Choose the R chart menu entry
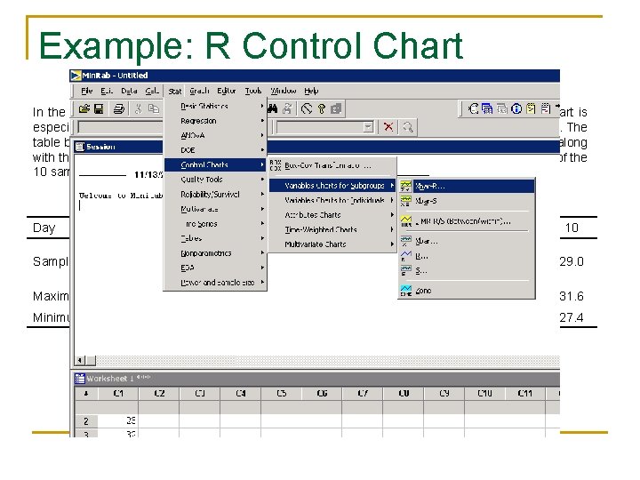640x480 pixels. click(x=466, y=256)
